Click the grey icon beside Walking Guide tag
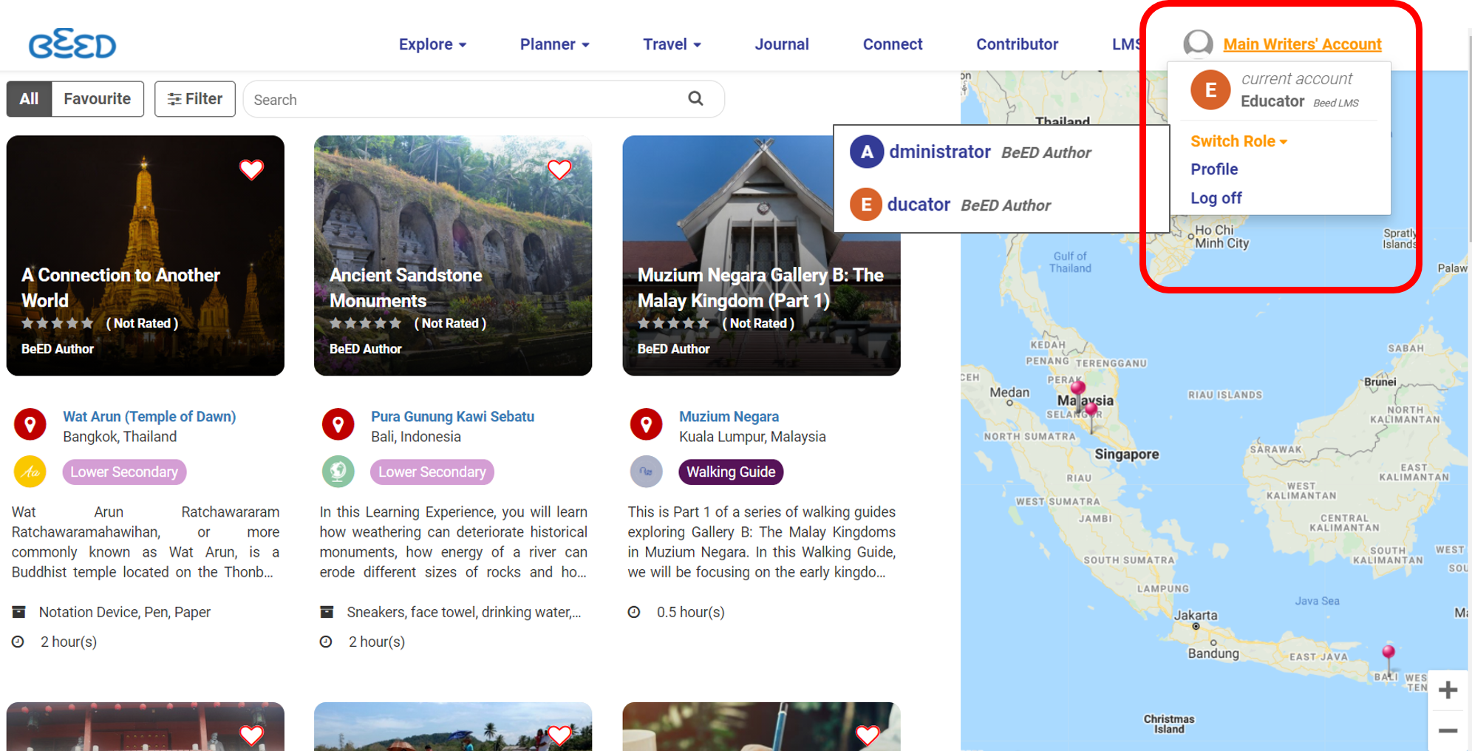 tap(646, 472)
